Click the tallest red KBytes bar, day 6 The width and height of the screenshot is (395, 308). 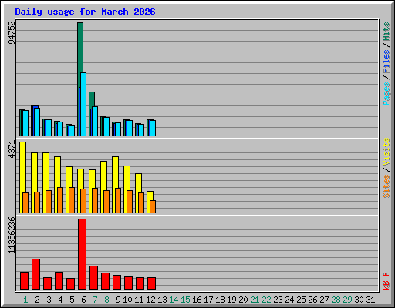[x=82, y=254]
